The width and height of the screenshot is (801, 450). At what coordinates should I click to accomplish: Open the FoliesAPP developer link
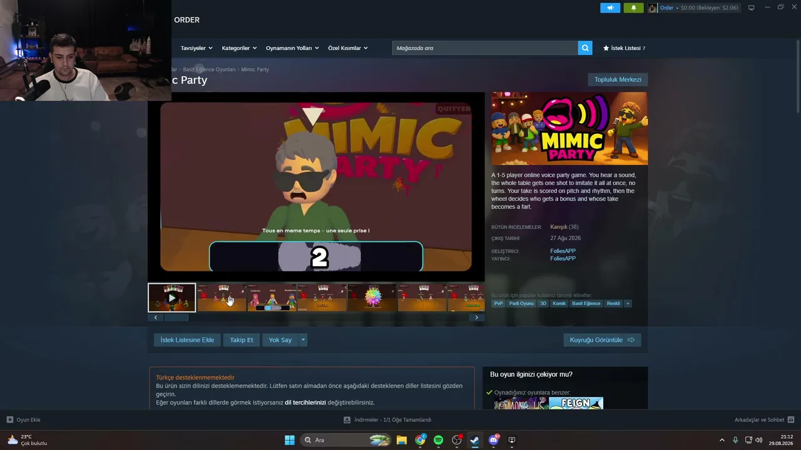point(563,251)
